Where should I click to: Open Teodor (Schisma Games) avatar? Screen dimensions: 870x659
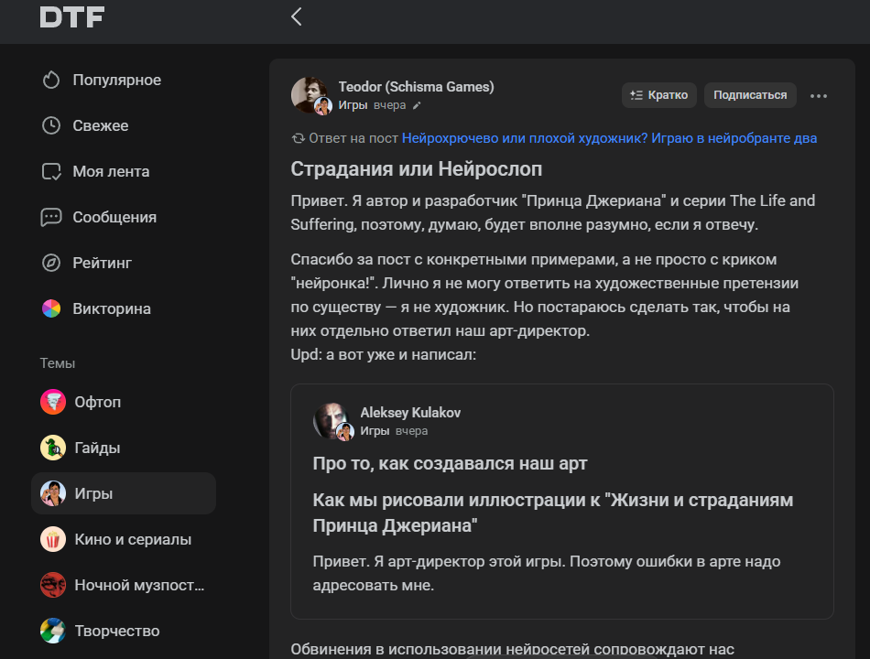pos(309,95)
